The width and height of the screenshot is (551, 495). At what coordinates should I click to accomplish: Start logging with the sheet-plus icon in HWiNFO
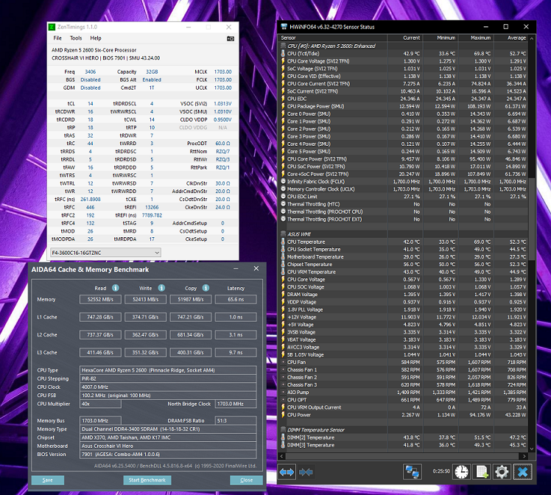click(x=482, y=471)
